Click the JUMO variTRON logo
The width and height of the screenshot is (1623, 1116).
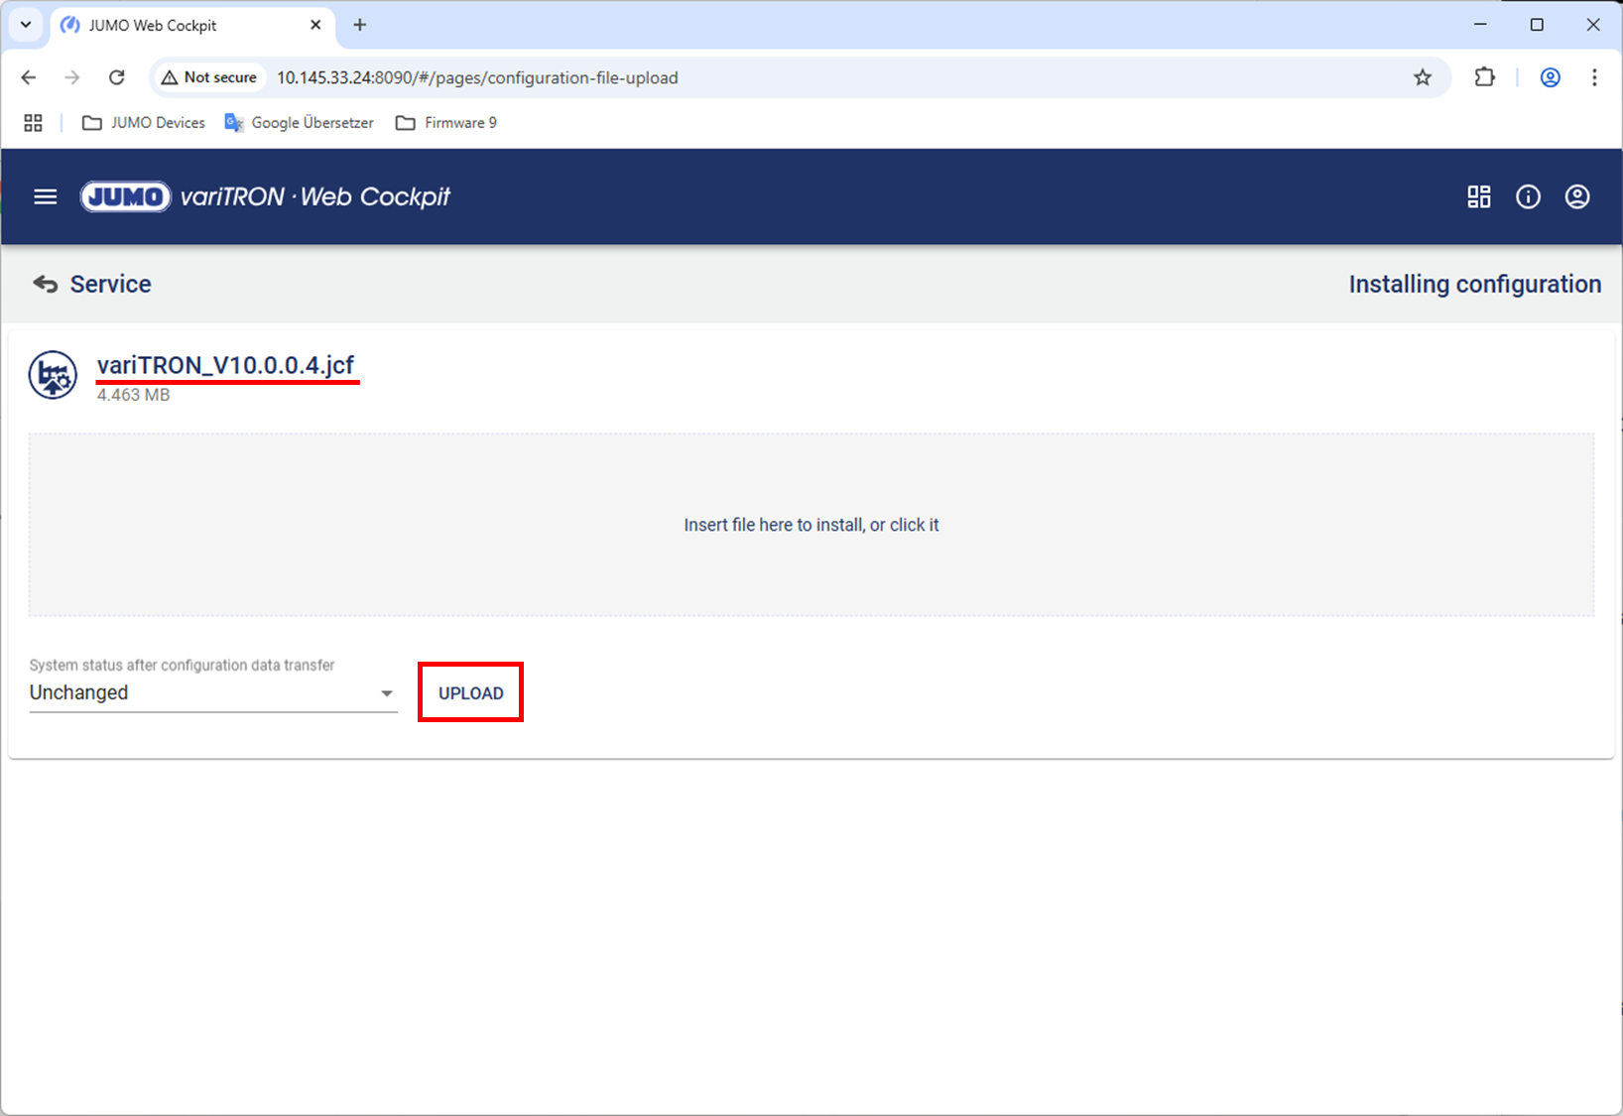pos(265,196)
